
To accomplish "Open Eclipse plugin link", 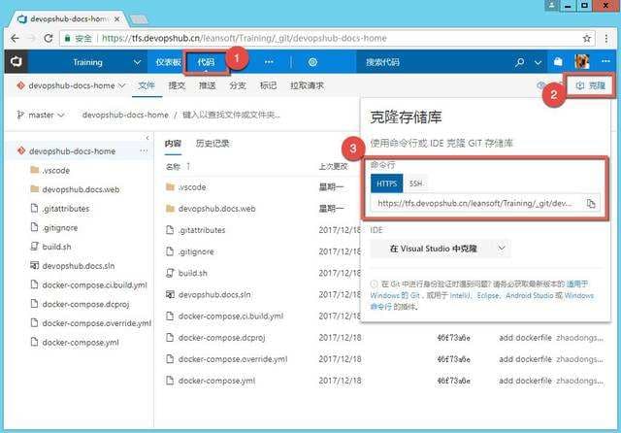I will [488, 295].
